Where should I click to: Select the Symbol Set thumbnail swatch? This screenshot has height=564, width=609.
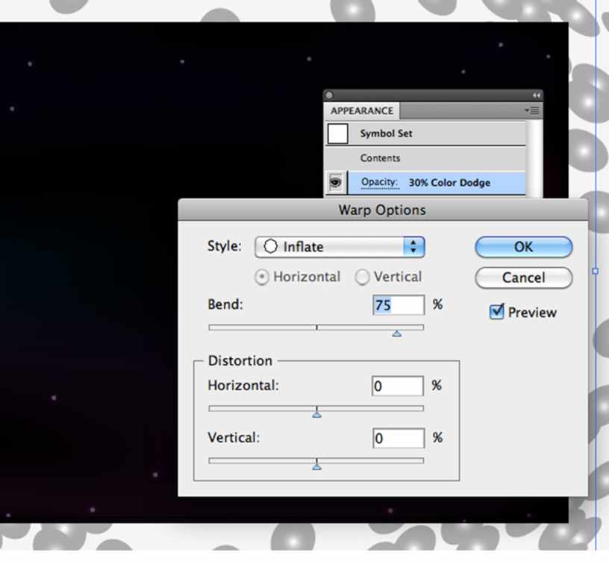338,134
